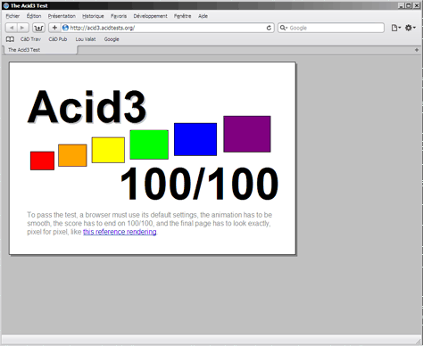423x346 pixels.
Task: Click the green square
Action: click(x=149, y=144)
